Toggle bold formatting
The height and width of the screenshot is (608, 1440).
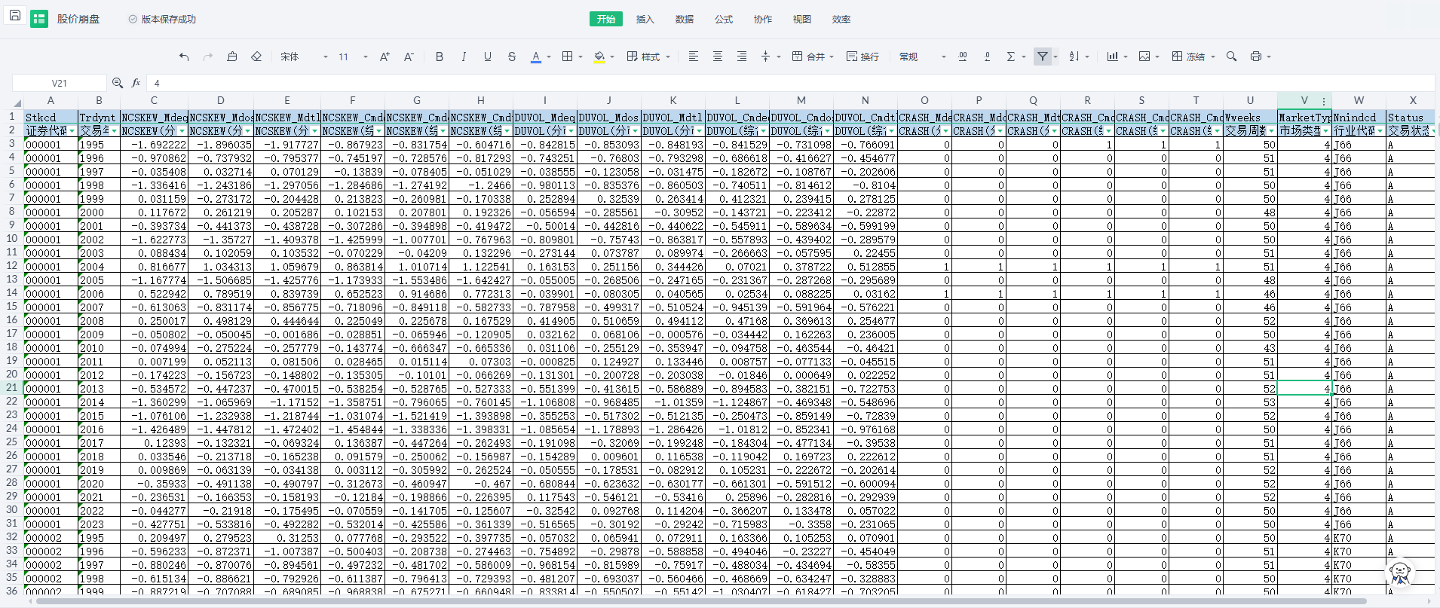(x=440, y=57)
